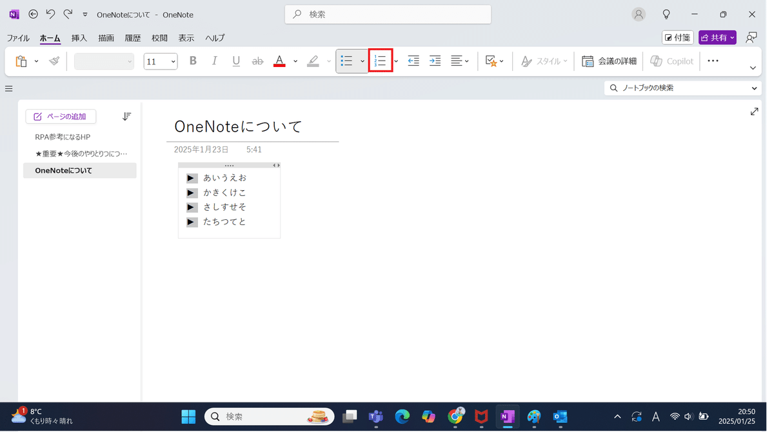
Task: Click the numbered list icon
Action: 381,61
